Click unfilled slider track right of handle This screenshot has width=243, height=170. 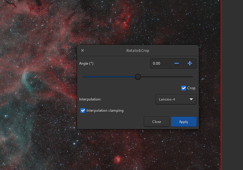pyautogui.click(x=166, y=77)
